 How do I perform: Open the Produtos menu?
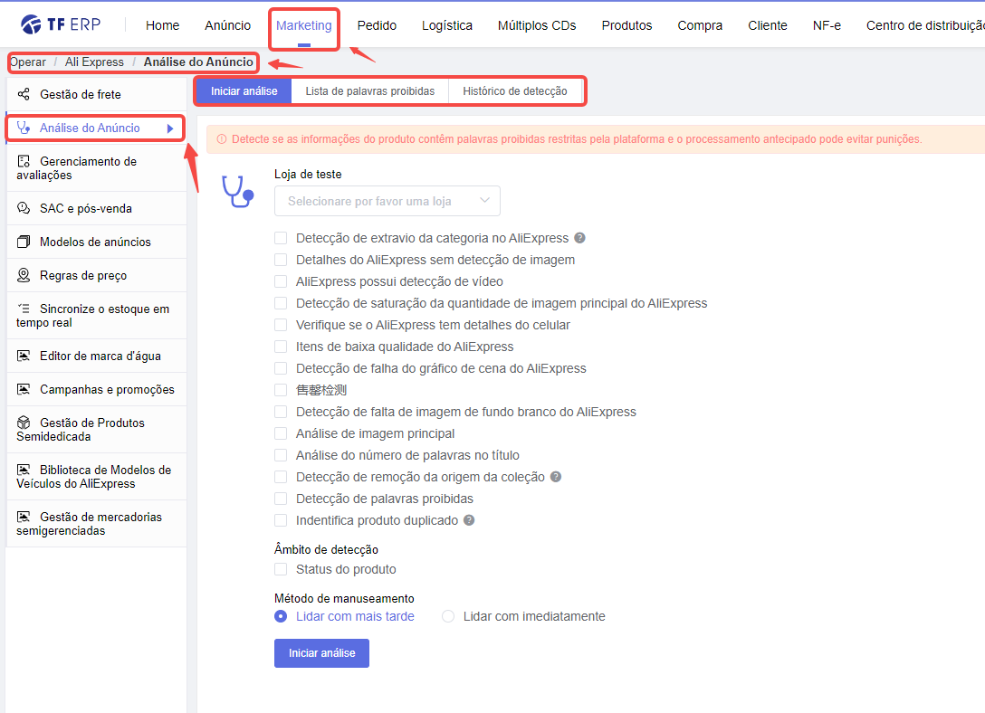[x=626, y=25]
